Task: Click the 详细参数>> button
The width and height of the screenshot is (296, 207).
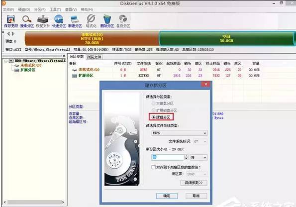Action: [194, 183]
